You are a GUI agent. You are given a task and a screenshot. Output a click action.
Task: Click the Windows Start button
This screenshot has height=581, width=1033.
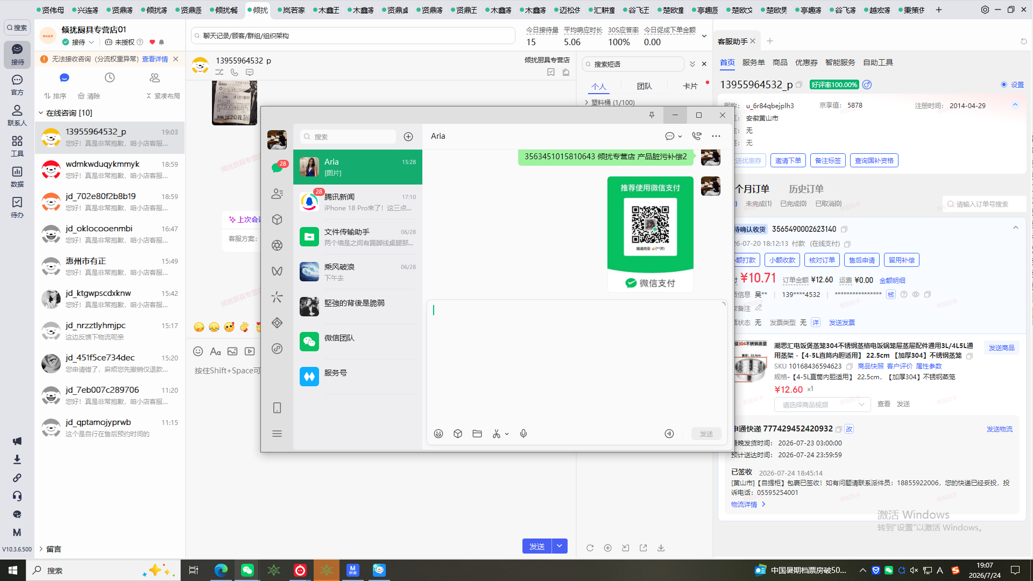click(13, 570)
